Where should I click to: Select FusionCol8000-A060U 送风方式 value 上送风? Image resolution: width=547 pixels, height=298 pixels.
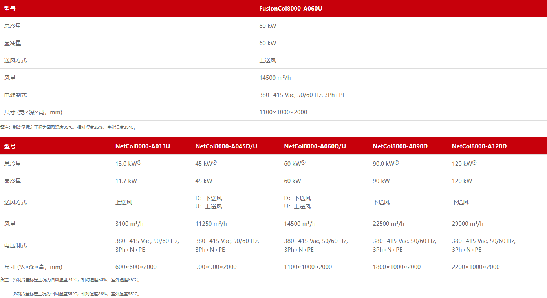click(267, 60)
